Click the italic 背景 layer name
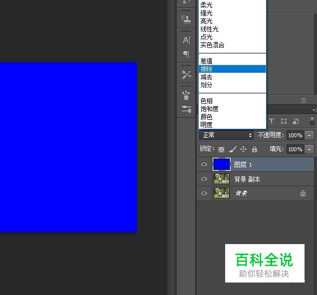The image size is (317, 295). coord(241,194)
